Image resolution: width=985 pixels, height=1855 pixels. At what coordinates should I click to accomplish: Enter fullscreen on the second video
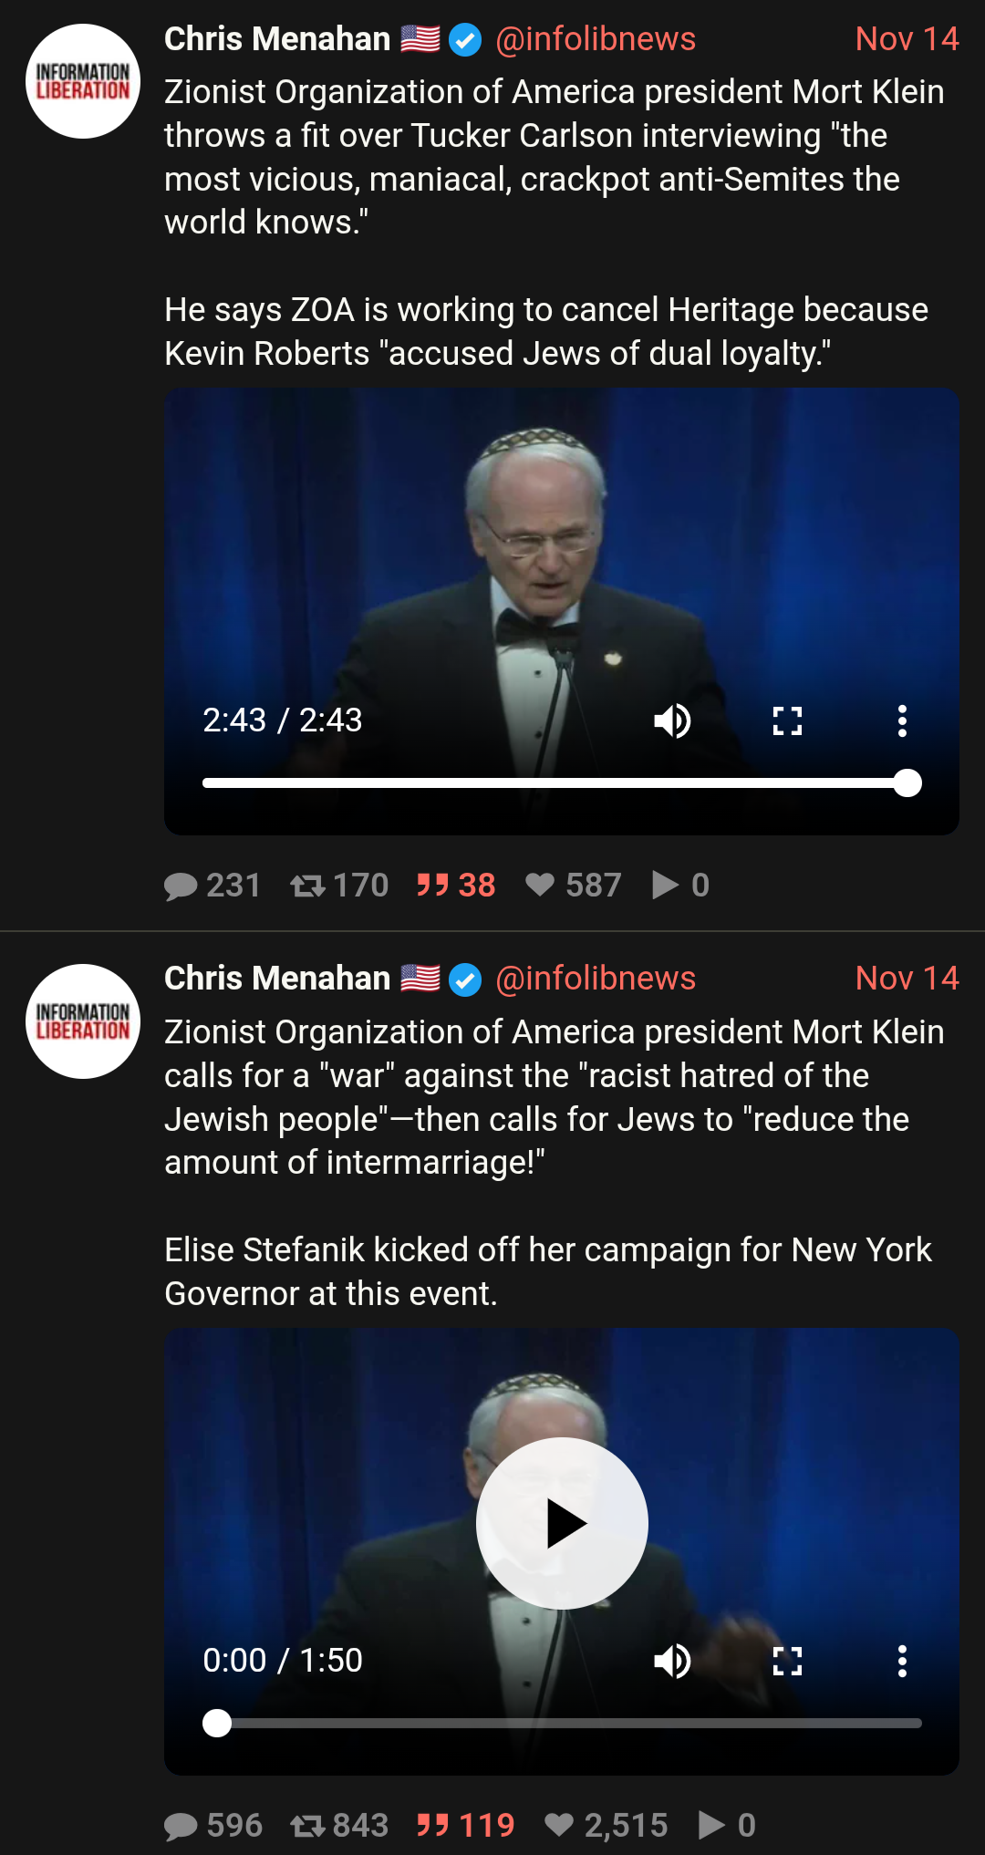click(x=787, y=1662)
